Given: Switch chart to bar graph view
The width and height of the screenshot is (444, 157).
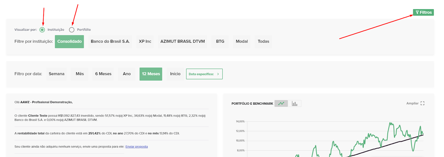Looking at the screenshot, I should 294,104.
